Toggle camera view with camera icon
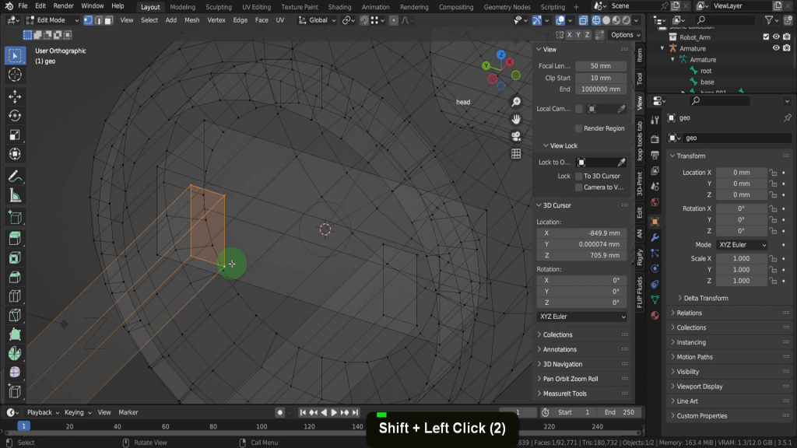The width and height of the screenshot is (797, 448). [x=516, y=137]
